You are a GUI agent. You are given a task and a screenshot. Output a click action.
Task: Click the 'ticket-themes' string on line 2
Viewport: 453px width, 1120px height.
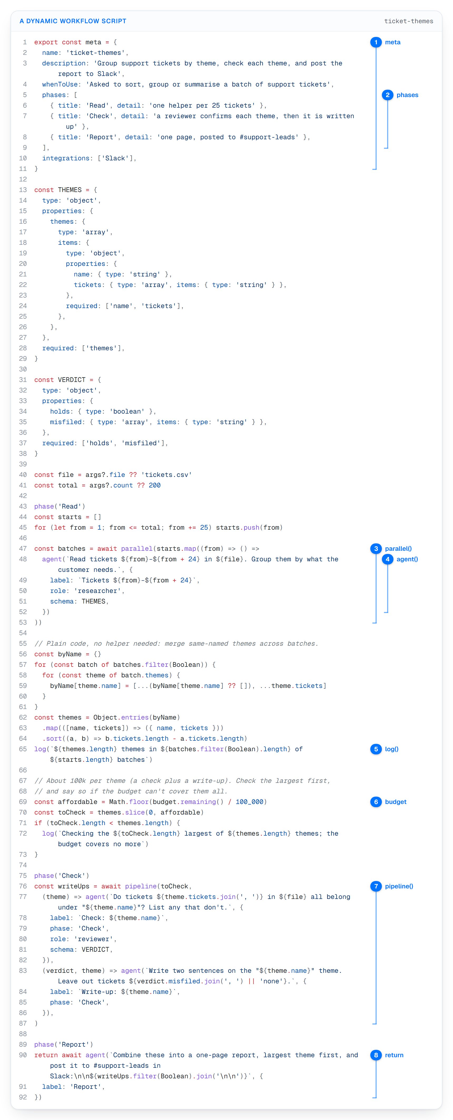[x=95, y=52]
